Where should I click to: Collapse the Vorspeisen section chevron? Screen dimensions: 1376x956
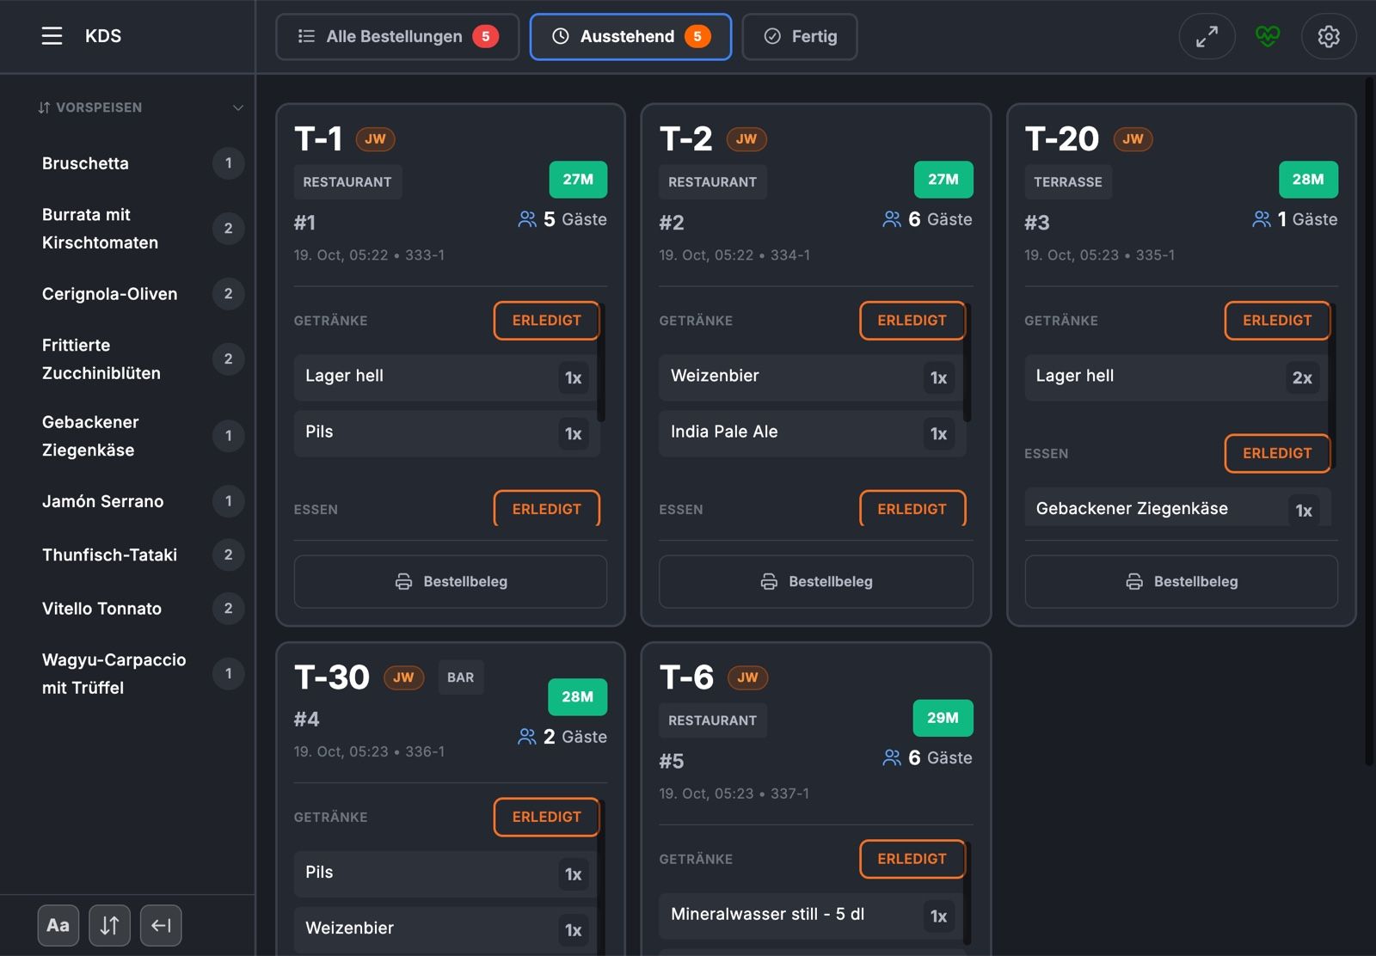tap(238, 107)
